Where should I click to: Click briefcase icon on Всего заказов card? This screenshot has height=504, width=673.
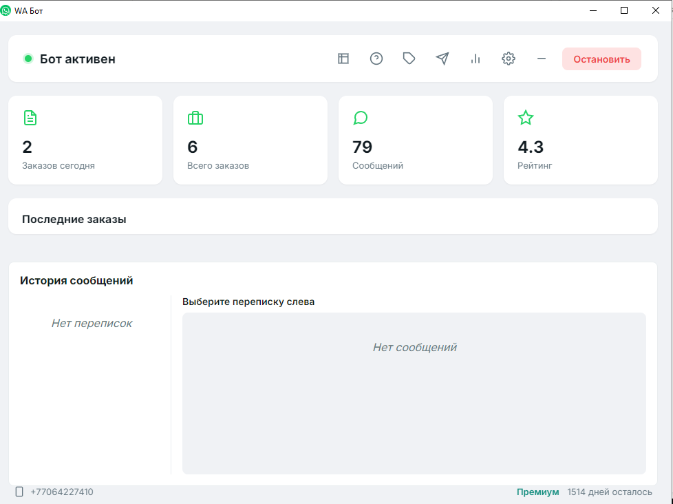click(x=195, y=118)
